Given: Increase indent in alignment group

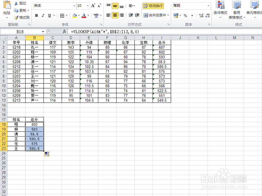Looking at the screenshot, I should [137, 15].
